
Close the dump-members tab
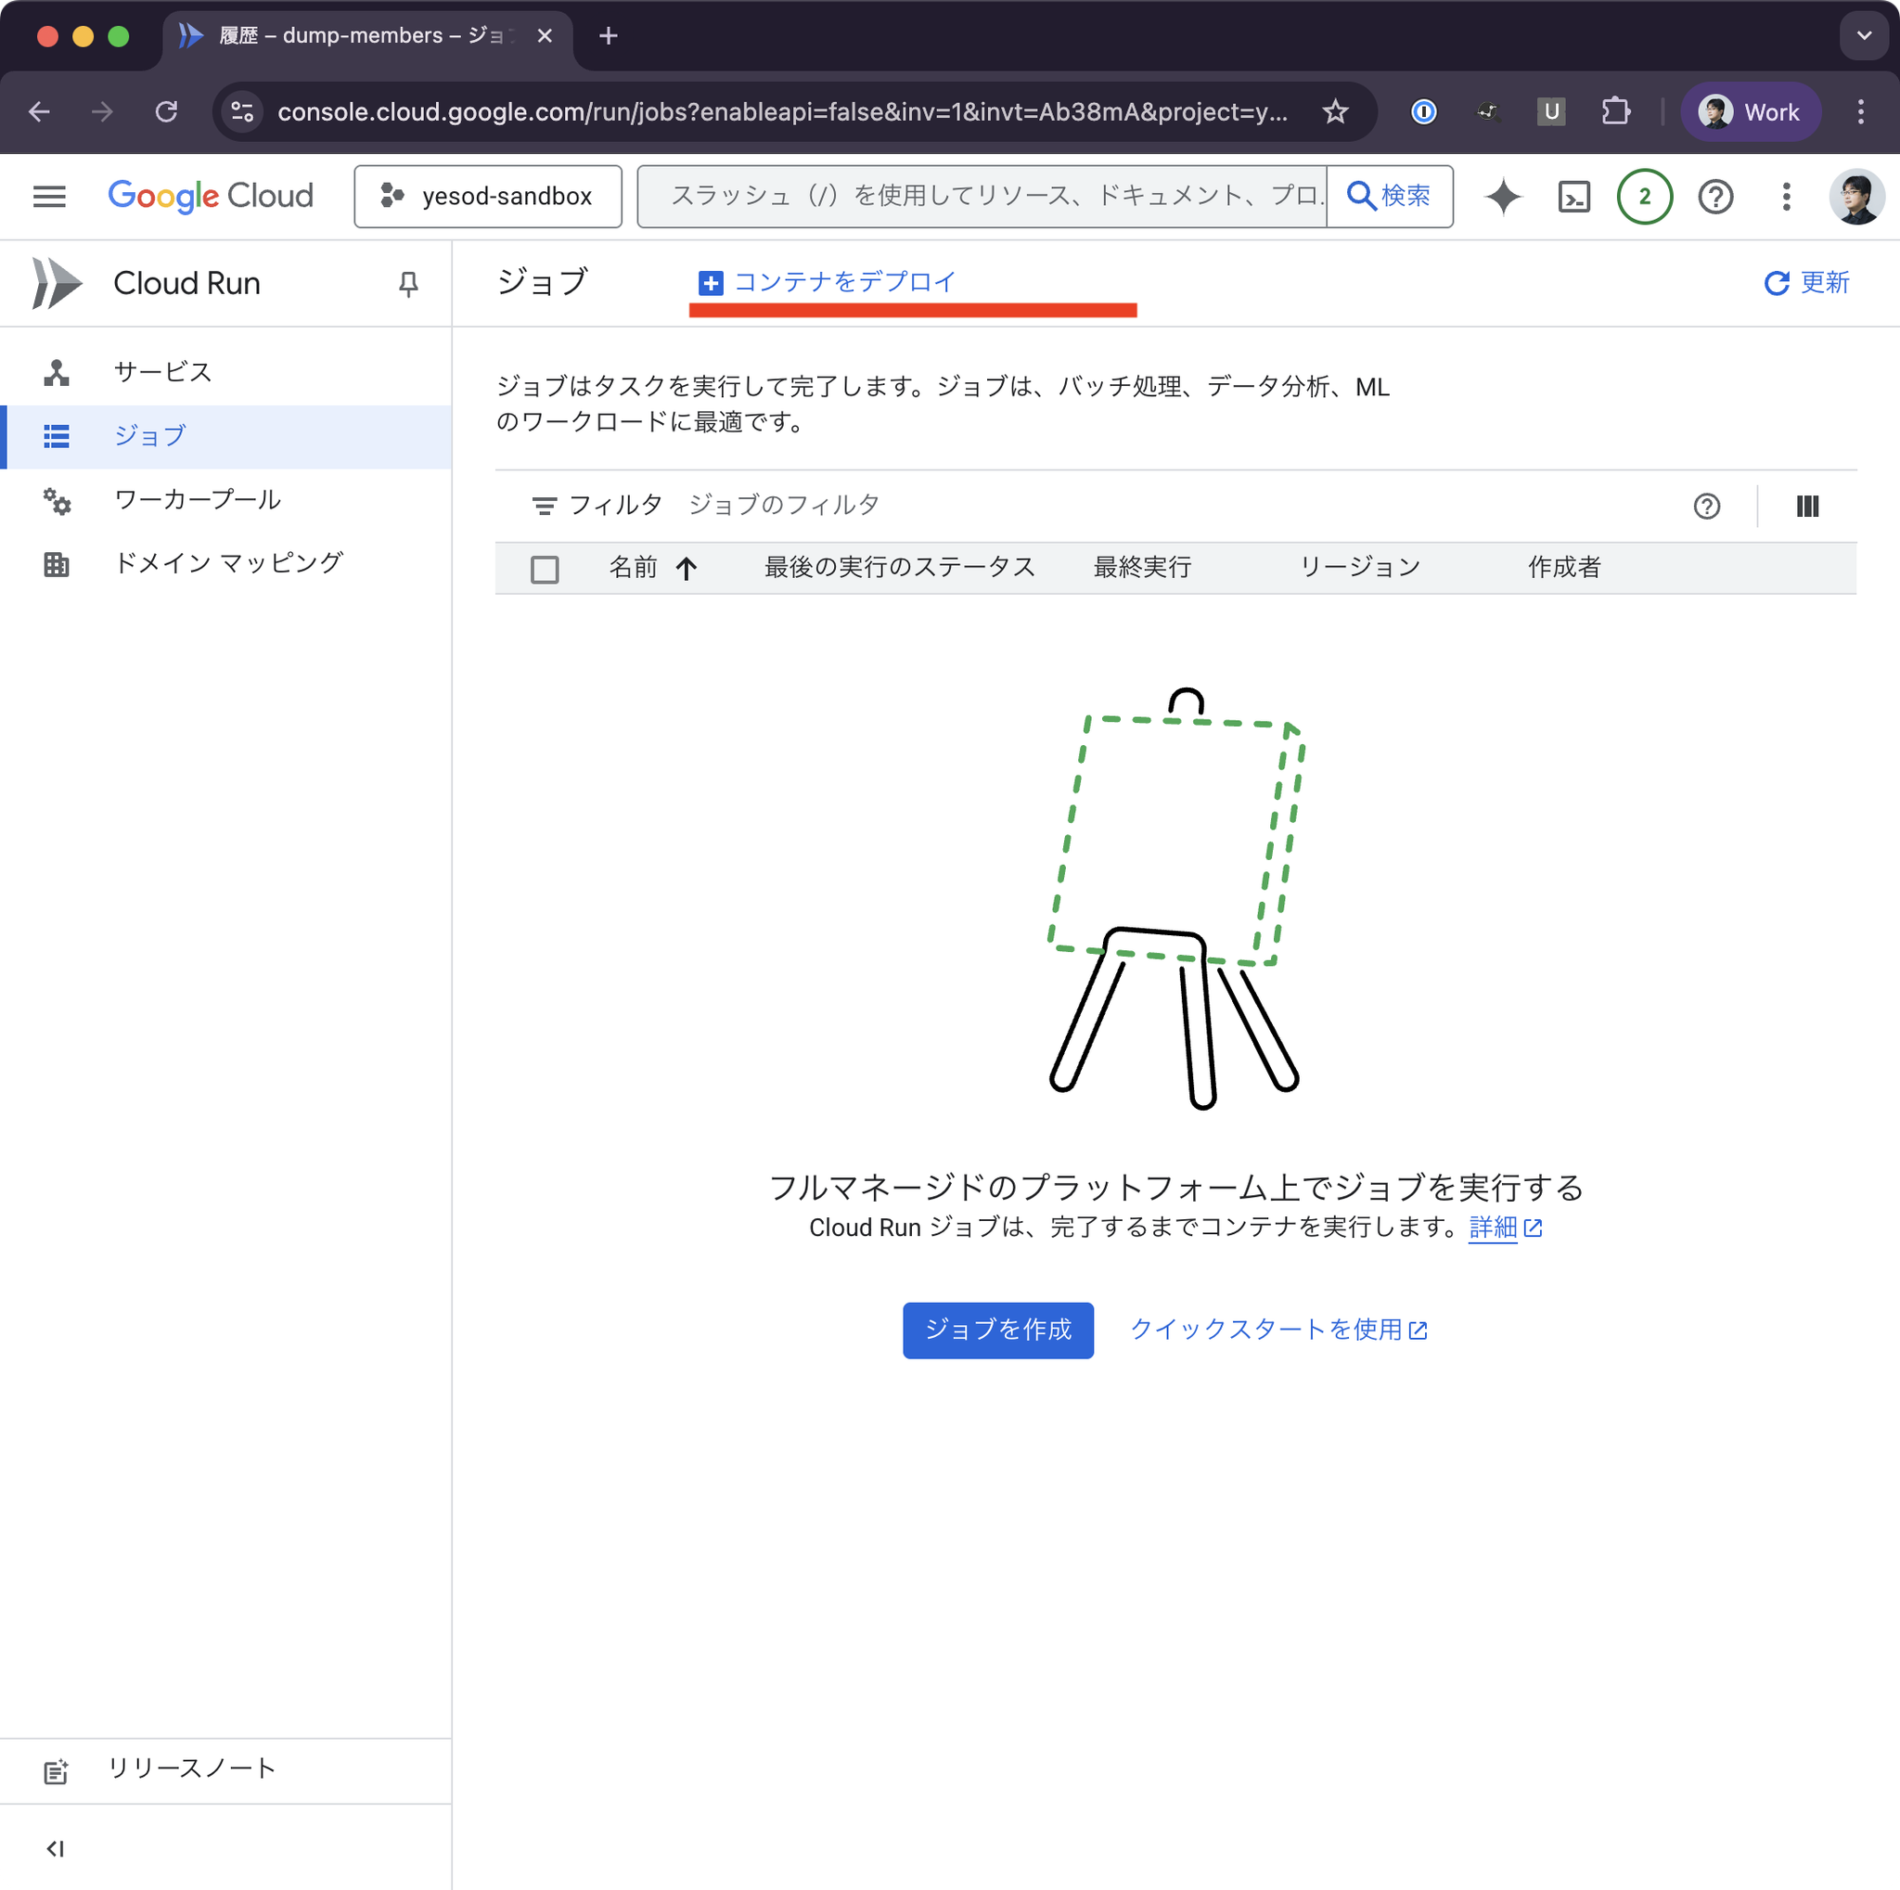pyautogui.click(x=545, y=36)
